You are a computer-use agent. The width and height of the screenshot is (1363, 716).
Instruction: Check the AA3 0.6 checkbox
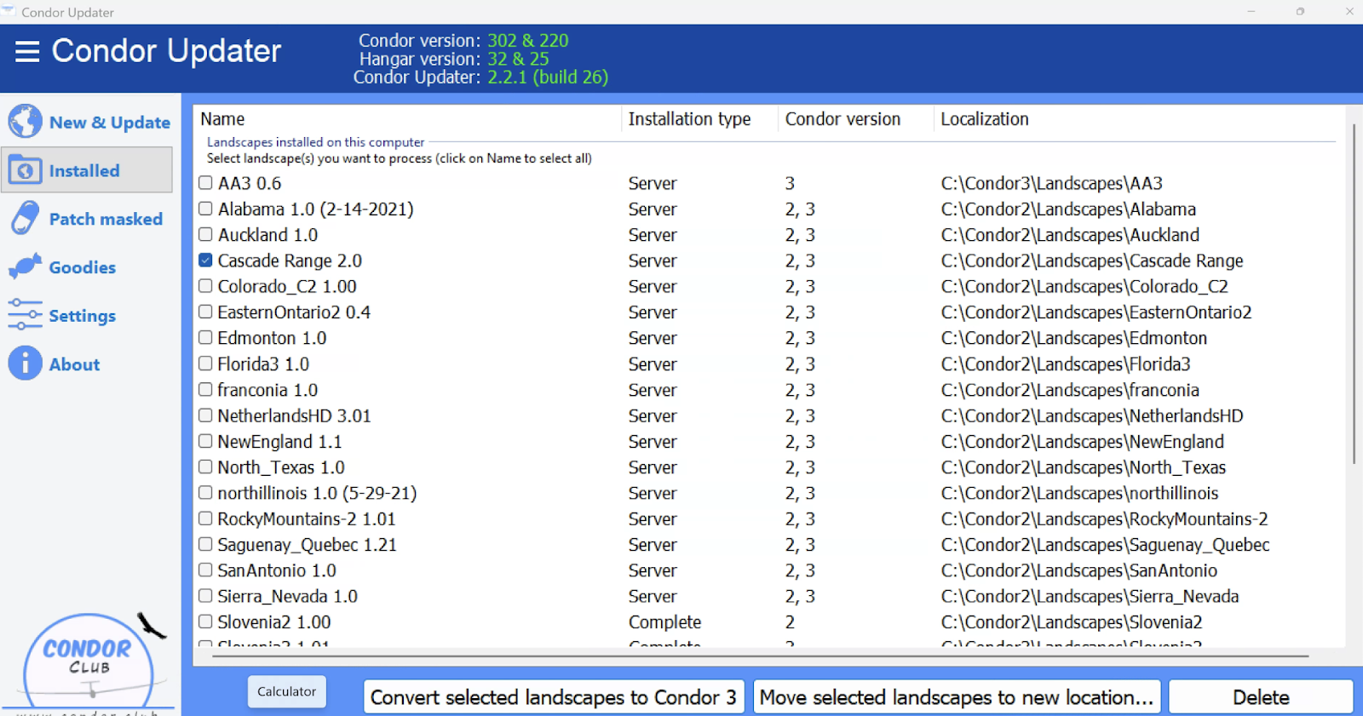coord(205,183)
